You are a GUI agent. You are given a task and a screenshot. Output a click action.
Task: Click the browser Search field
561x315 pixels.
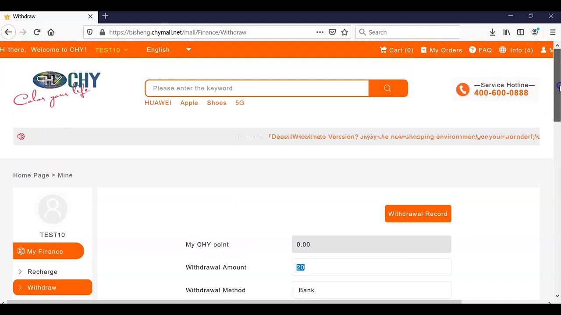[x=408, y=32]
